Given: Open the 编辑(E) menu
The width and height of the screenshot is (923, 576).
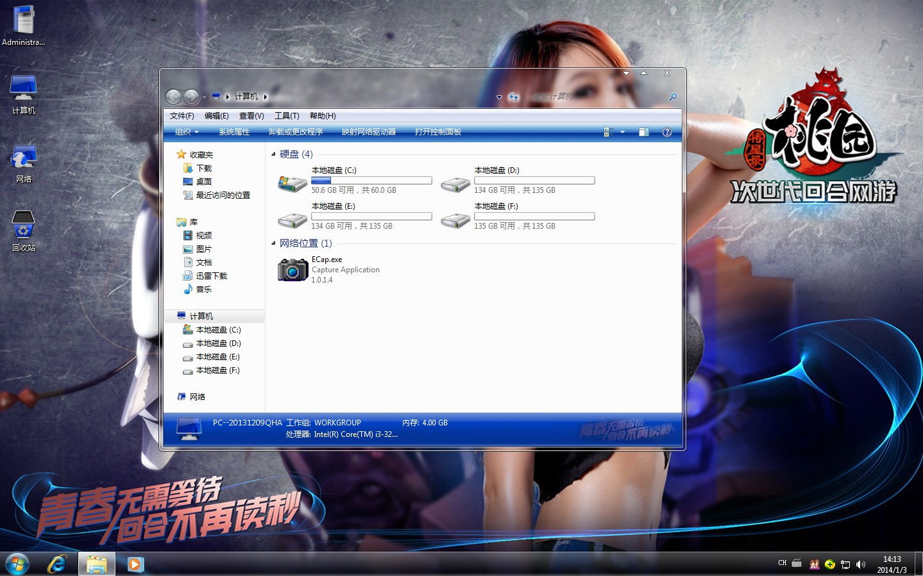Looking at the screenshot, I should tap(217, 116).
